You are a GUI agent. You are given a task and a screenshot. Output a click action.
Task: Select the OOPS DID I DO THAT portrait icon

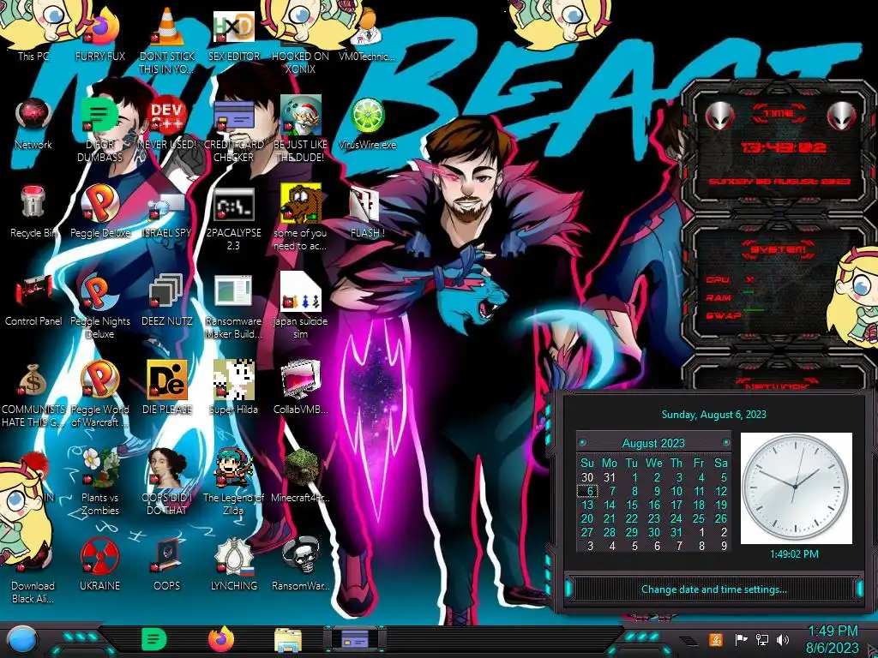[167, 482]
